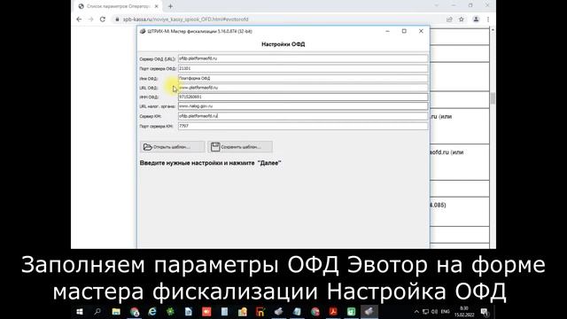Open the red Adobe Acrobat taskbar icon
The width and height of the screenshot is (567, 319).
(x=333, y=311)
